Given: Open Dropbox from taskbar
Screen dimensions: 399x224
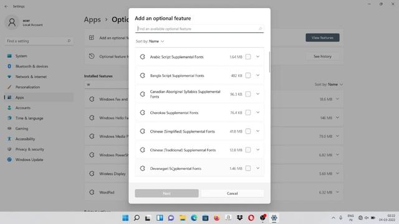Looking at the screenshot, I should click(239, 218).
